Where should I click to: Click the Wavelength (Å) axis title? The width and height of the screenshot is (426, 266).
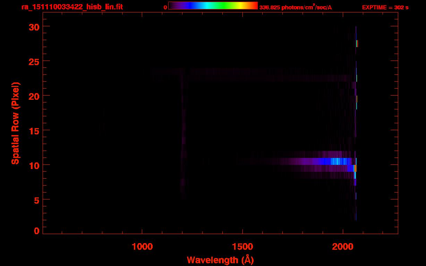[220, 260]
